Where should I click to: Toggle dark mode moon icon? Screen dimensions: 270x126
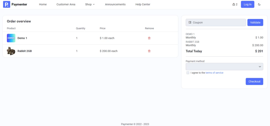pos(259,4)
